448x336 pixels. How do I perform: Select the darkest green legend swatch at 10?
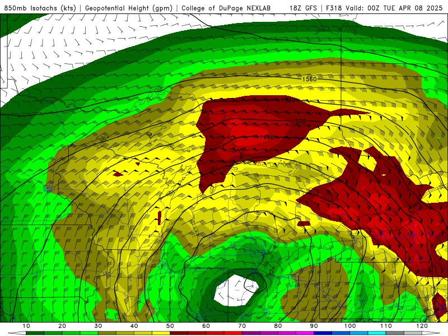[x=35, y=333]
